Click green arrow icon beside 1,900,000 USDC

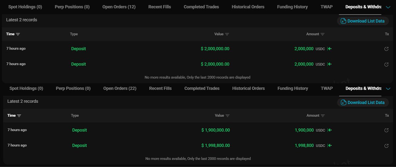pyautogui.click(x=330, y=130)
